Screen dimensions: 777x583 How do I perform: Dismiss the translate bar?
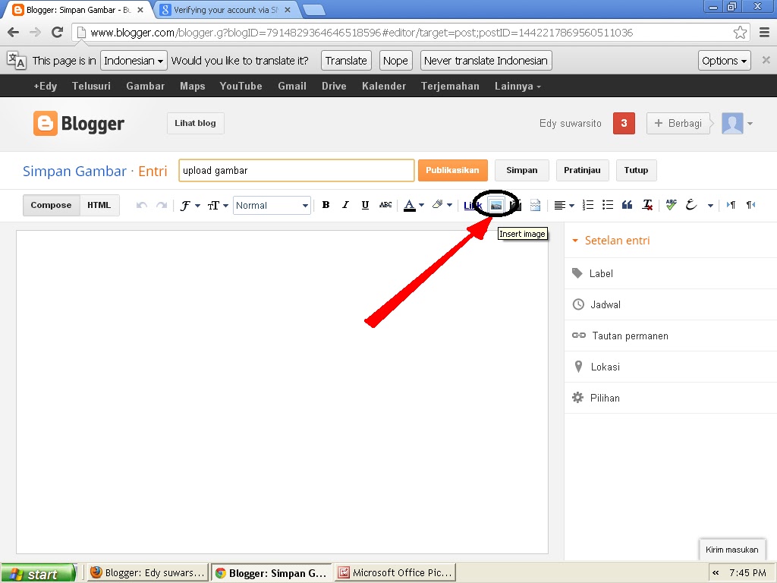766,60
